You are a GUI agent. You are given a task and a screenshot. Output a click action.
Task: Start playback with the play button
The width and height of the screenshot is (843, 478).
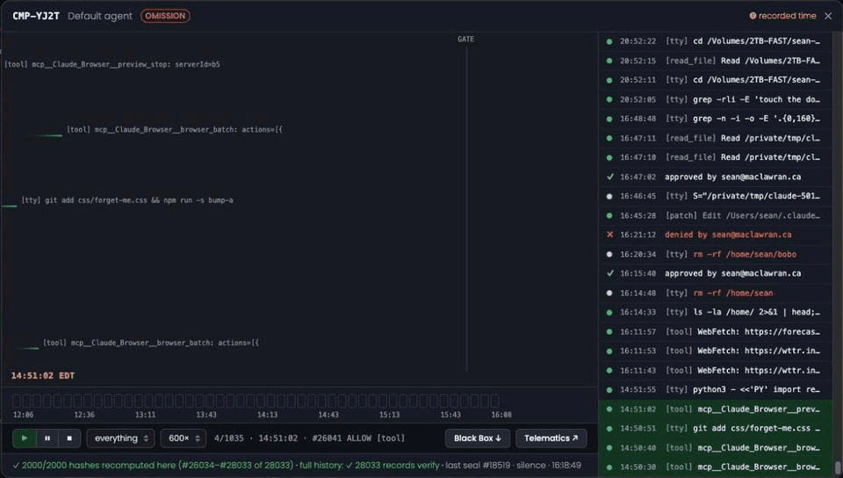tap(25, 438)
